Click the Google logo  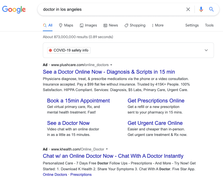[14, 9]
